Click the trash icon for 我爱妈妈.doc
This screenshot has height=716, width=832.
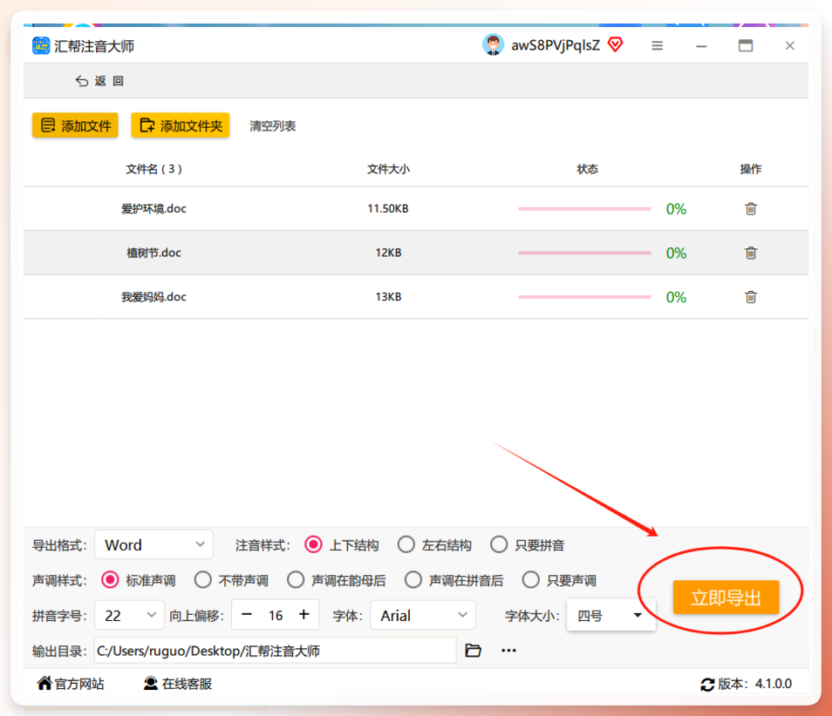click(x=750, y=297)
